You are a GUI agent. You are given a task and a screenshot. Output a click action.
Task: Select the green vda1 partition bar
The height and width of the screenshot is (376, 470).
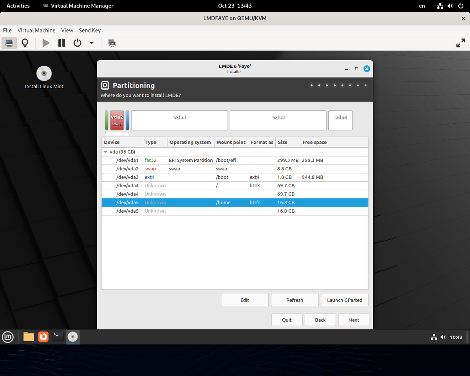(107, 120)
